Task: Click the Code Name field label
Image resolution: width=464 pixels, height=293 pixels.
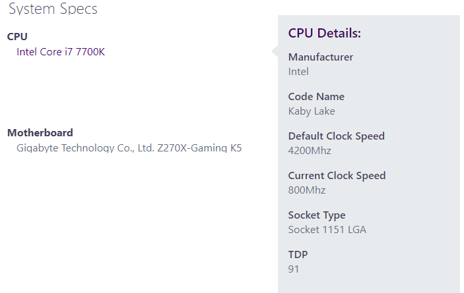Action: [316, 97]
